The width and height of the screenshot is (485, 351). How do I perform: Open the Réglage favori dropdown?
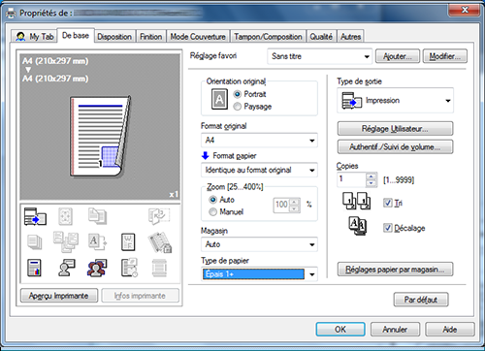(x=320, y=56)
